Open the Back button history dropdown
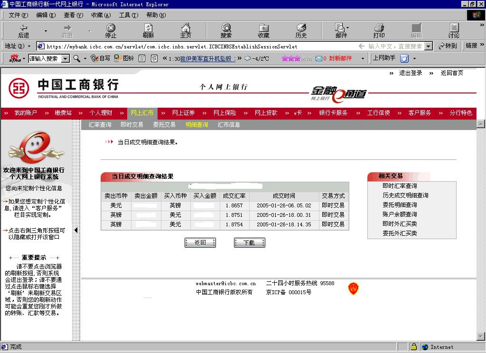The width and height of the screenshot is (486, 353). (x=46, y=31)
